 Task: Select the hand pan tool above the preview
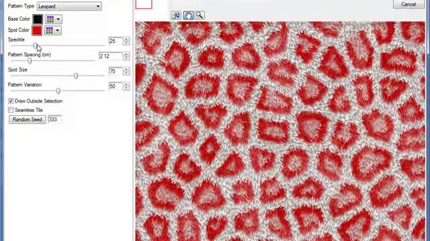coord(188,15)
